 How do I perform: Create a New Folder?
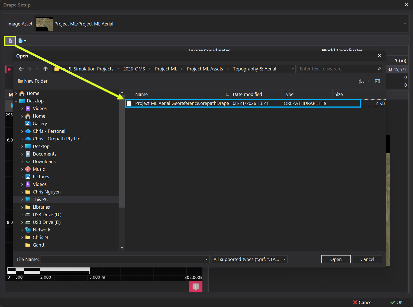tap(33, 81)
